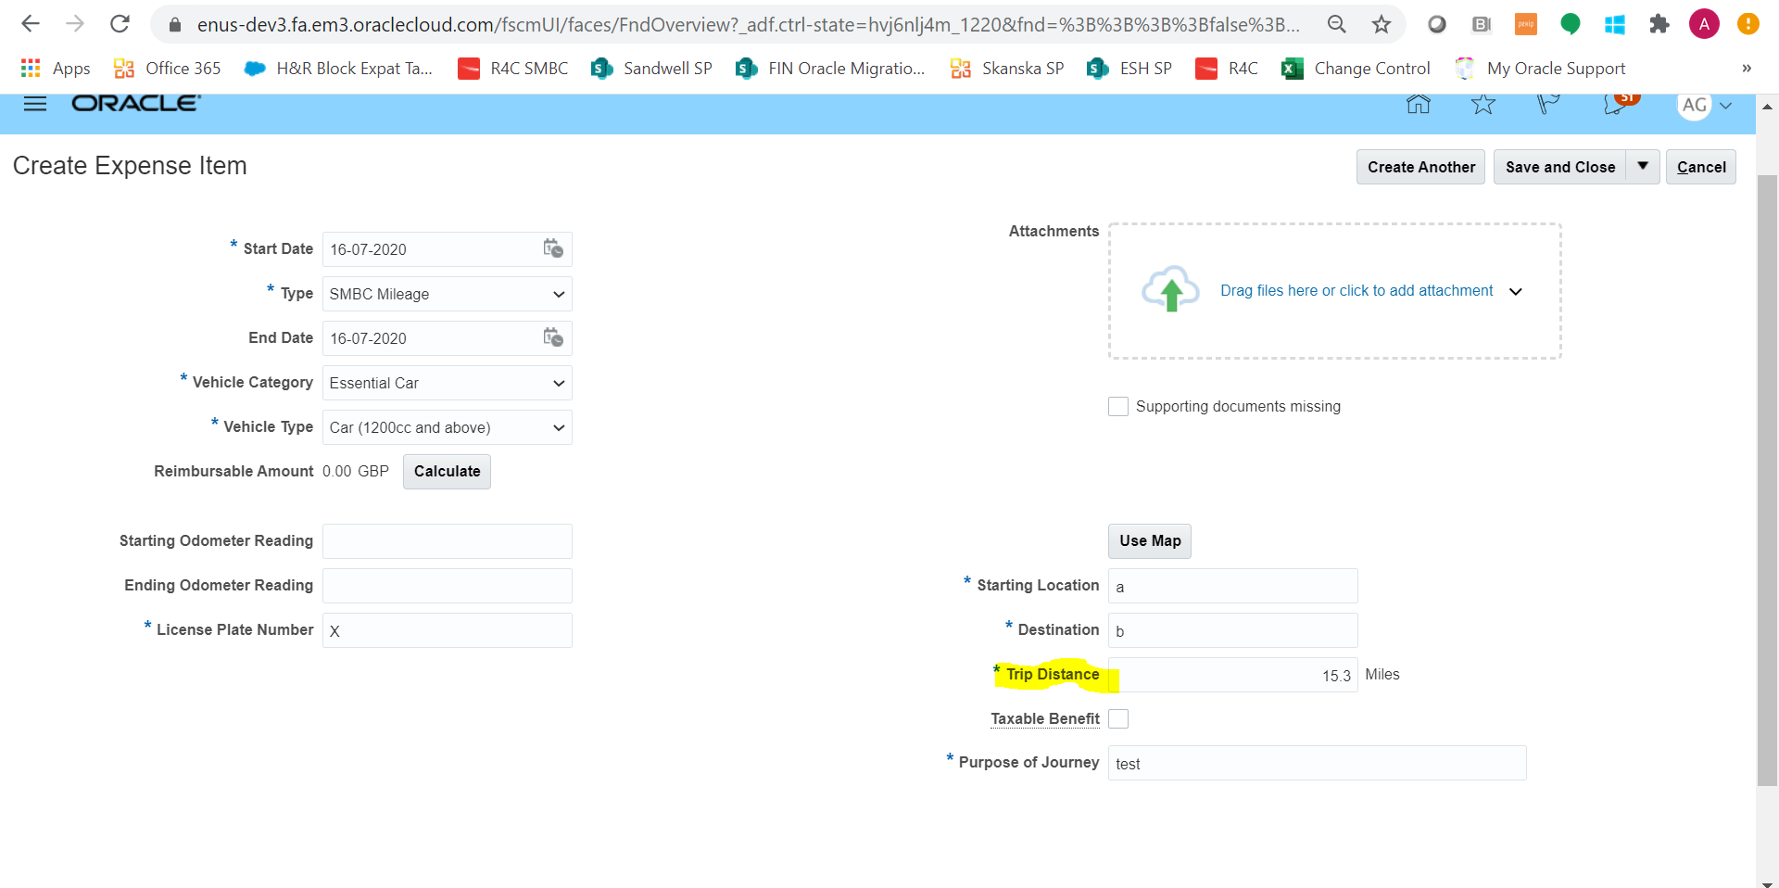Click the Use Map button
Viewport: 1779px width, 888px height.
(x=1149, y=540)
